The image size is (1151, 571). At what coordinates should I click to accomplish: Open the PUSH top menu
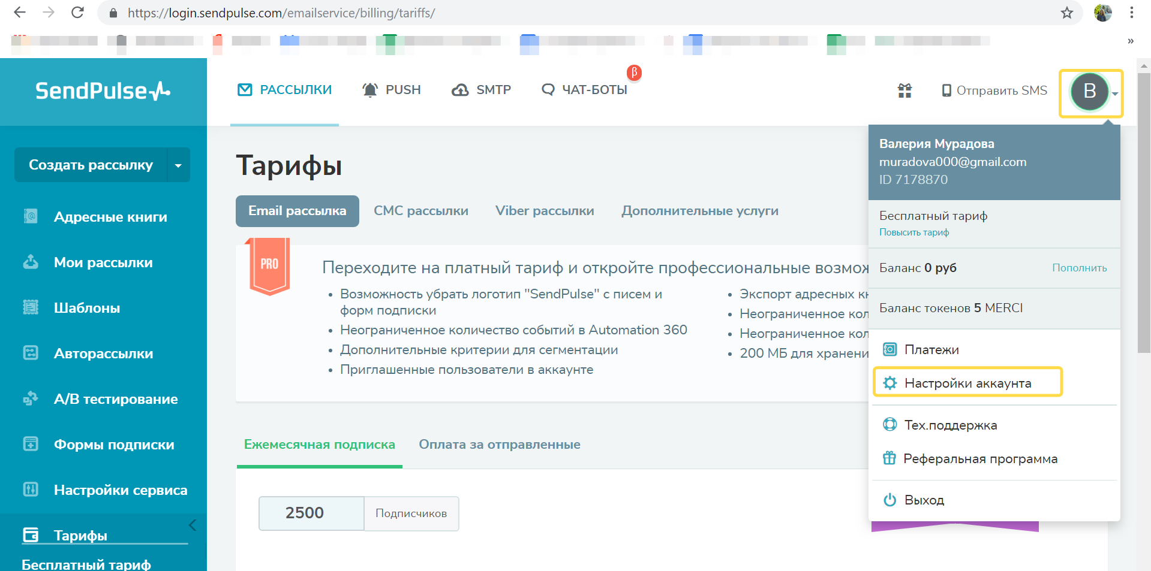coord(392,90)
